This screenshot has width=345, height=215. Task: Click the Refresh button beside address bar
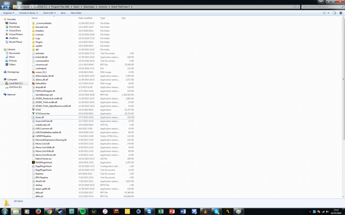pos(298,7)
